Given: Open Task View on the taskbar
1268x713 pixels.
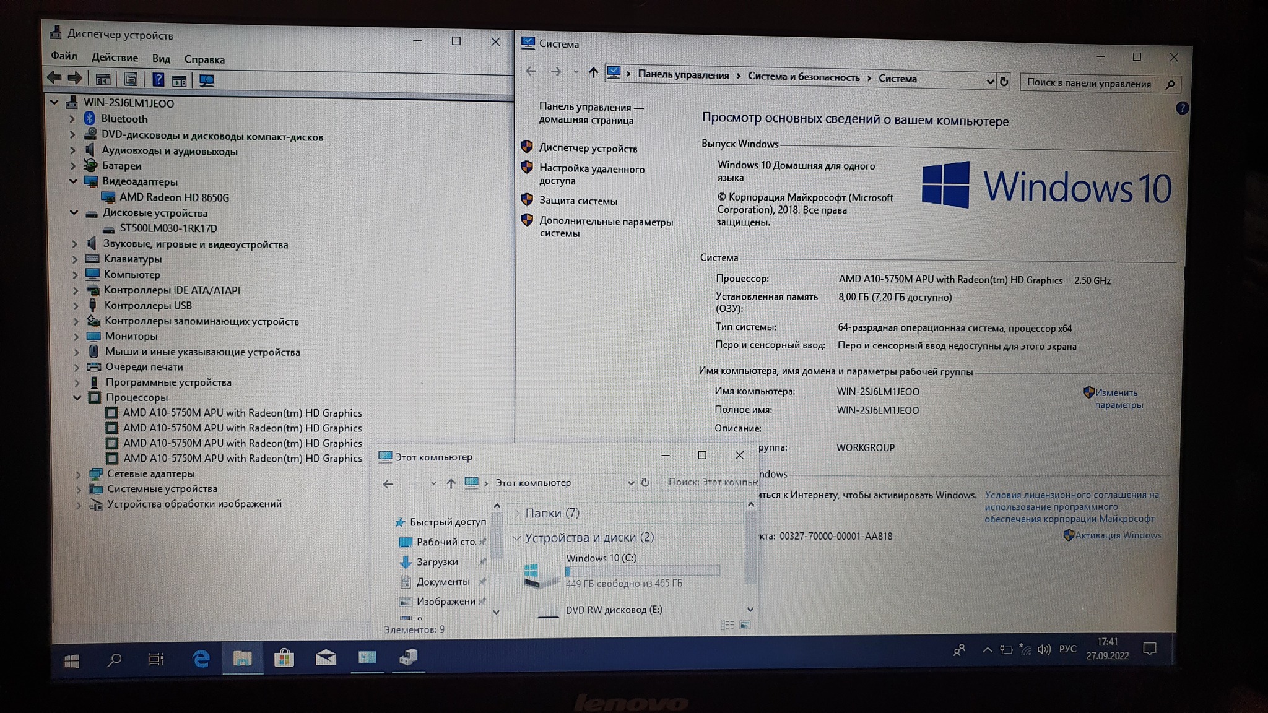Looking at the screenshot, I should [x=156, y=659].
